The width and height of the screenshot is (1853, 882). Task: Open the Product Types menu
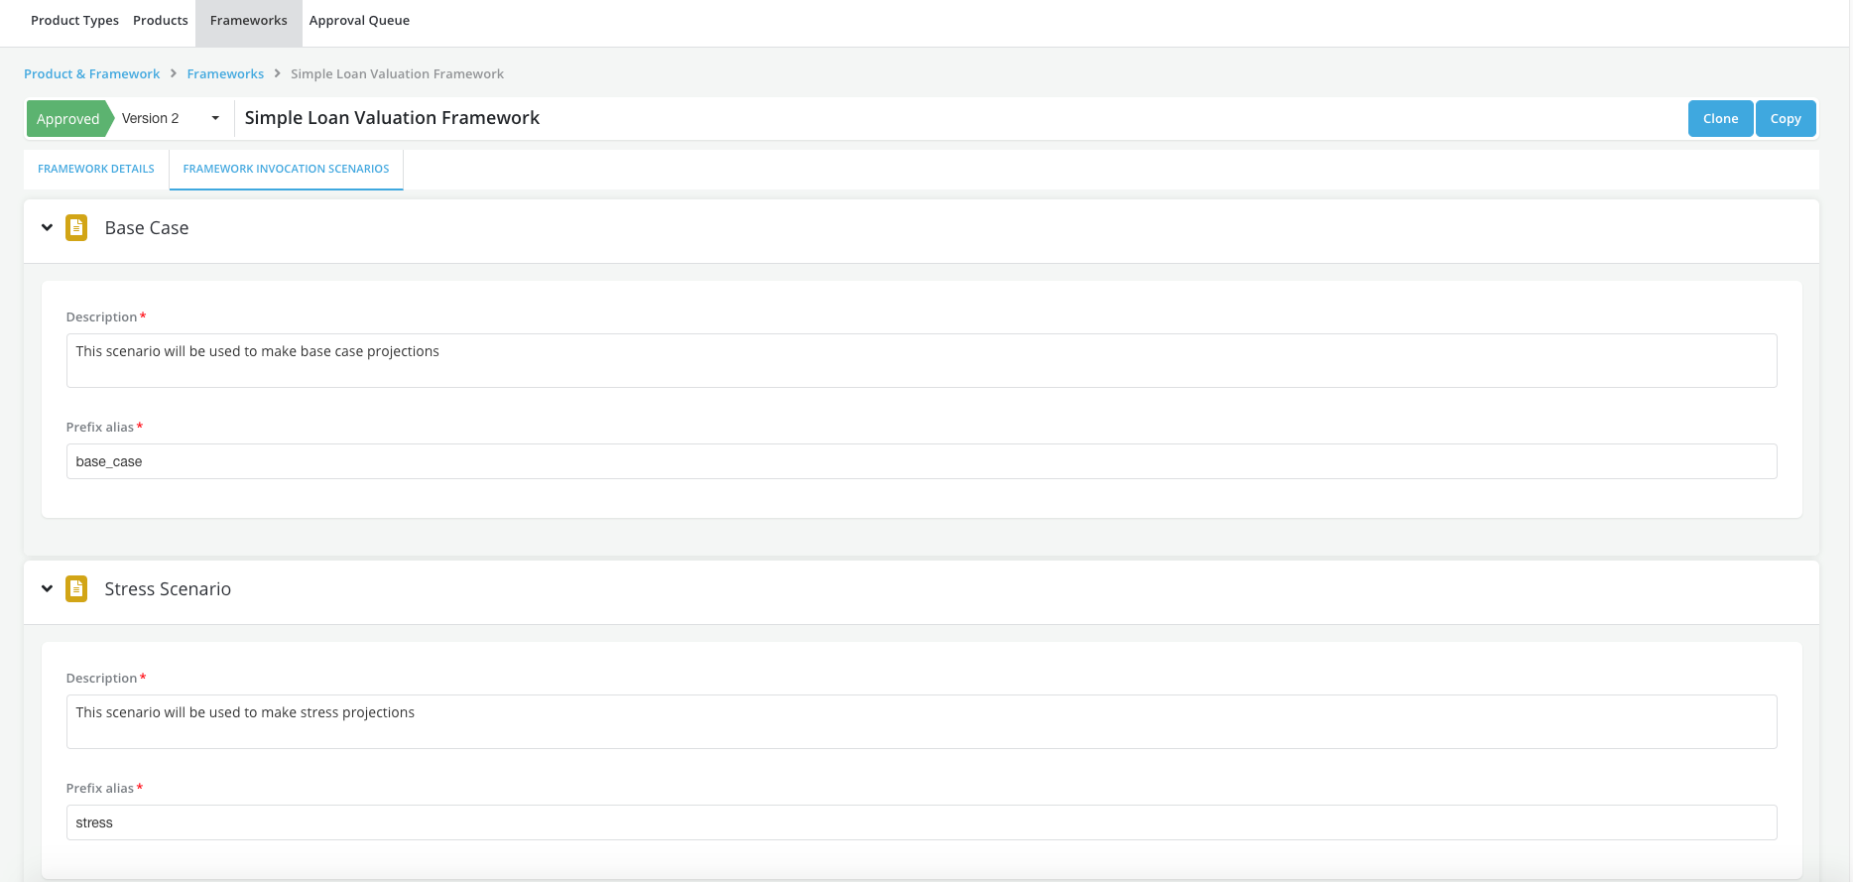(74, 21)
